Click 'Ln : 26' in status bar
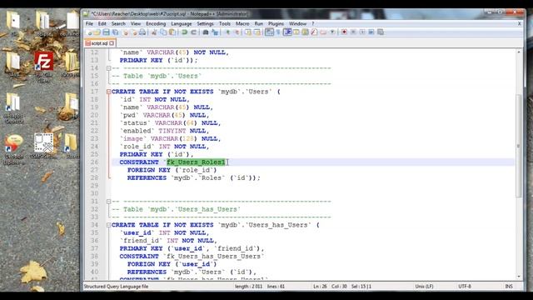This screenshot has width=533, height=300. (320, 287)
